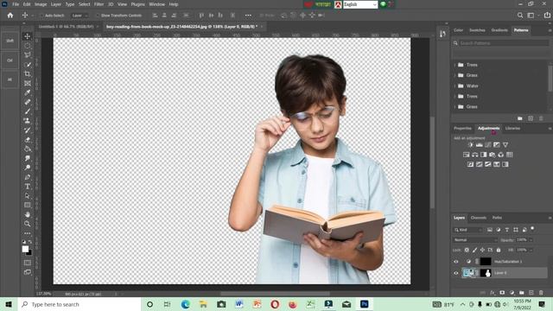Select the Zoom tool in the toolbox
Viewport: 553px width, 311px height.
[x=27, y=224]
